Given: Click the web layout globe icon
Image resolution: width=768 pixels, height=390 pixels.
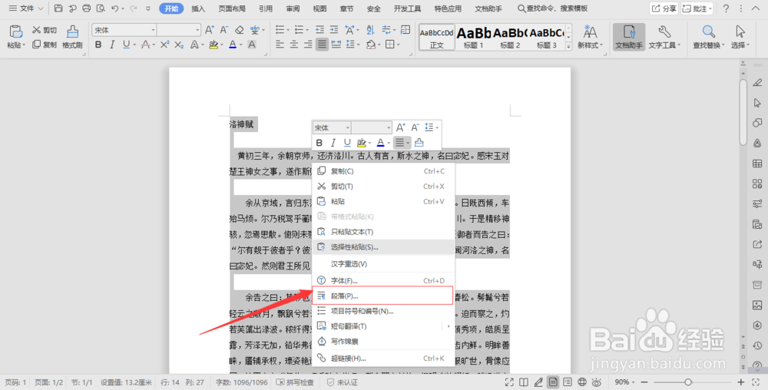Looking at the screenshot, I should tap(582, 382).
